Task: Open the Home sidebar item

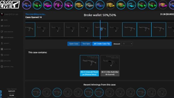Action: click(x=4, y=20)
